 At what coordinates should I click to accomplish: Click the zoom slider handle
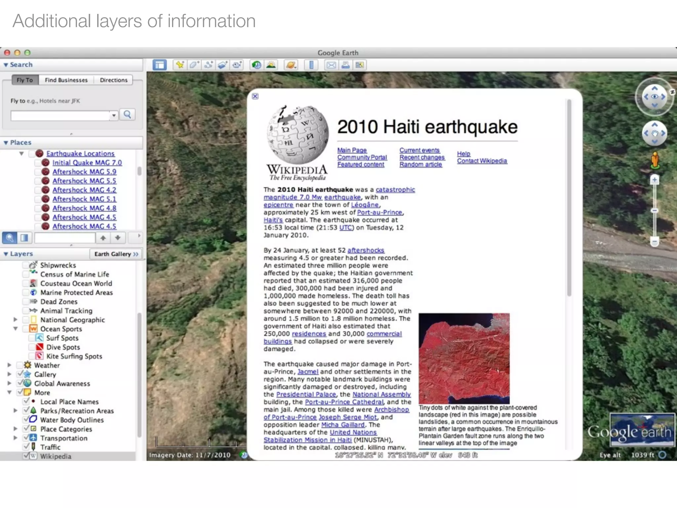click(655, 211)
